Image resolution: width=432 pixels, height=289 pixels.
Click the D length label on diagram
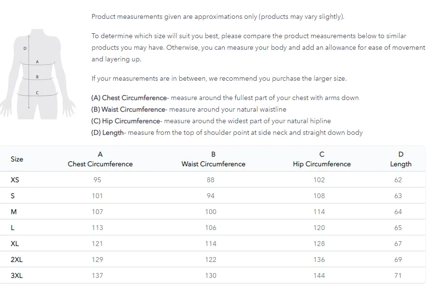(25, 48)
